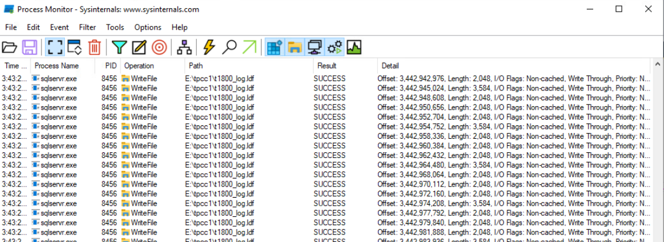Open the File menu

tap(11, 27)
